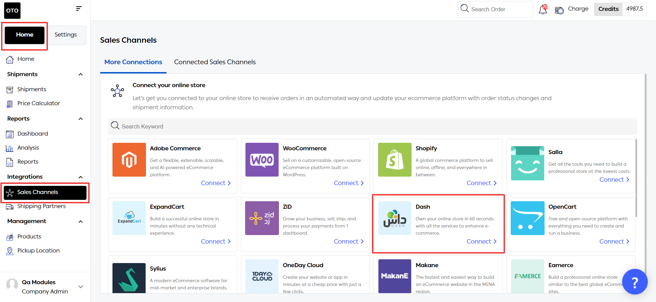Focus the Search Order field
Screen dimensions: 656x302
click(495, 9)
